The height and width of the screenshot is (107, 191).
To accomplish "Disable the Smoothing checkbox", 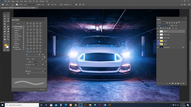I will point(13,47).
